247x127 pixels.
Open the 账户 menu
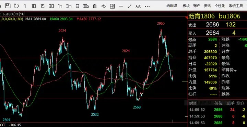(197, 6)
